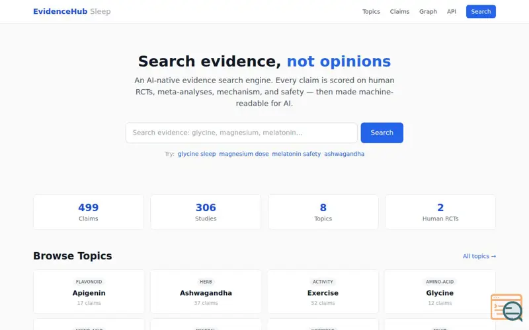
Task: Click the 'FLAVONOID' tag on Apigenin card
Action: tap(89, 282)
